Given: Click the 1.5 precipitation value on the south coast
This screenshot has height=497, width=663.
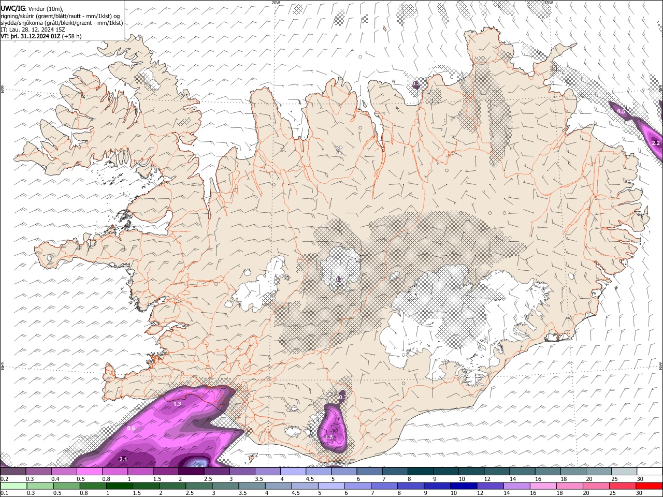Looking at the screenshot, I should (x=329, y=437).
